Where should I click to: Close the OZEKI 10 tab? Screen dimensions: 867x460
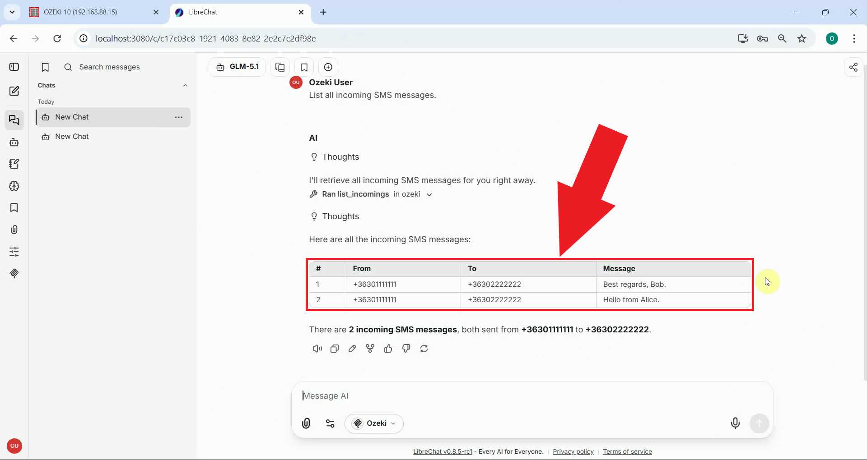(x=156, y=12)
